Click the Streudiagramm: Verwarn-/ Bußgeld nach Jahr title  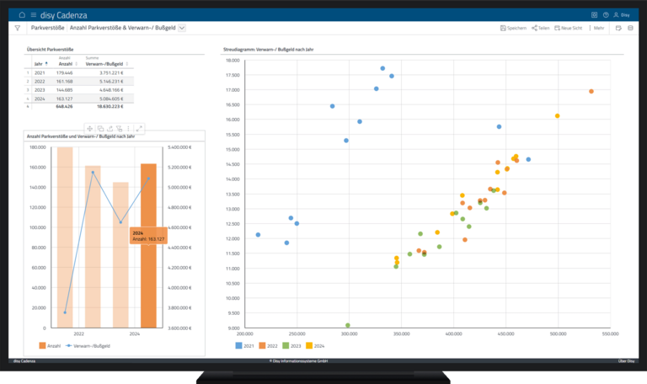click(268, 50)
